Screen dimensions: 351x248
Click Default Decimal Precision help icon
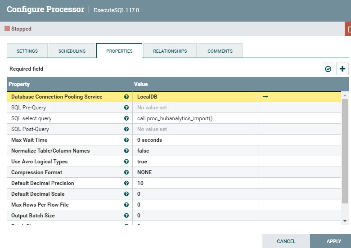126,183
